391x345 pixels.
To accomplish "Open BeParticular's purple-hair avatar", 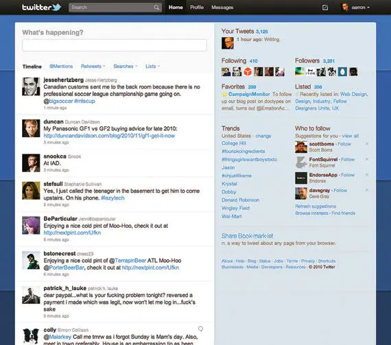I will tap(31, 226).
